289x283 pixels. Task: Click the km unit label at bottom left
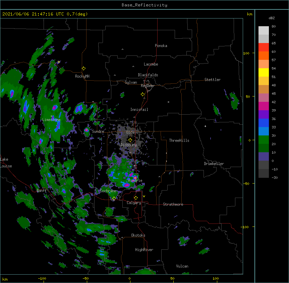coord(5,279)
